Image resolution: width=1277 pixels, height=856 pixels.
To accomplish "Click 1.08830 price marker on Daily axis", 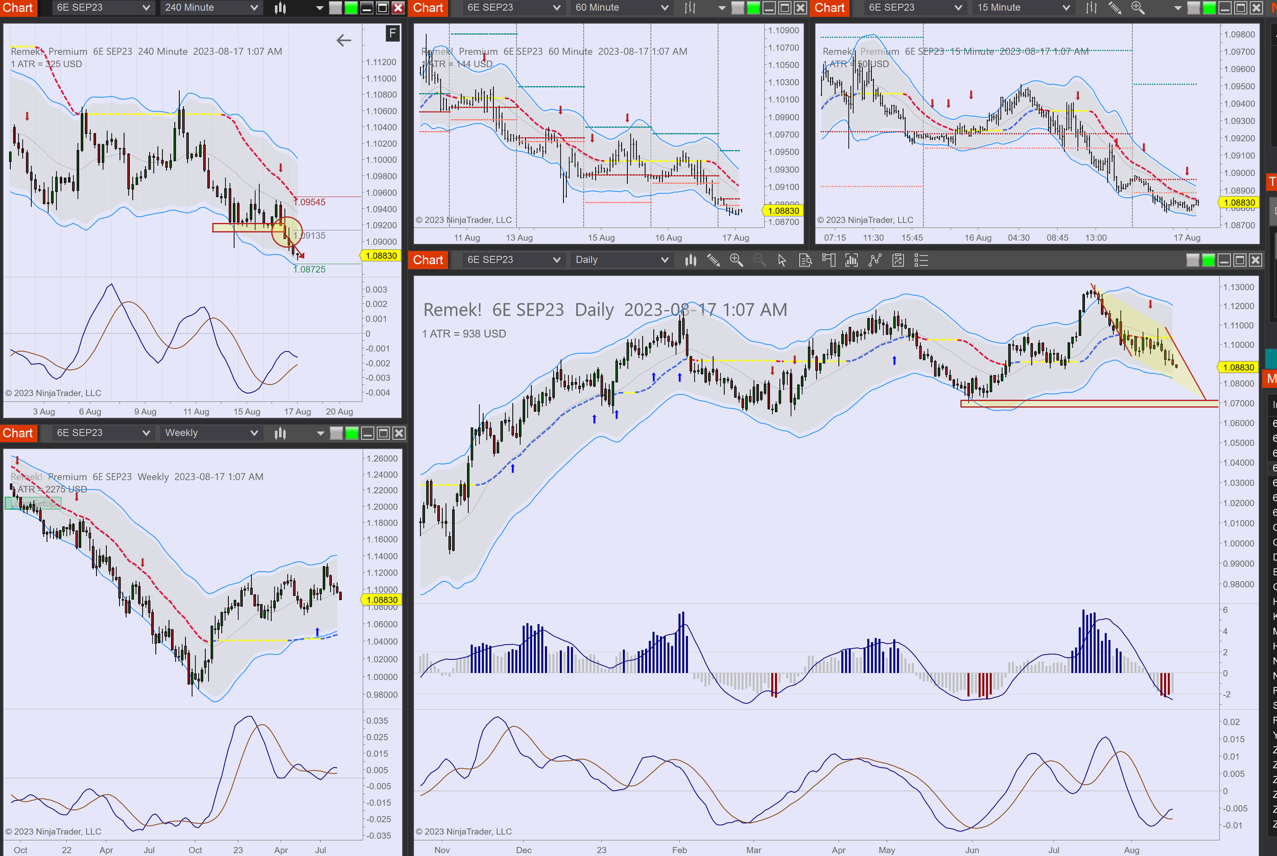I will point(1238,367).
